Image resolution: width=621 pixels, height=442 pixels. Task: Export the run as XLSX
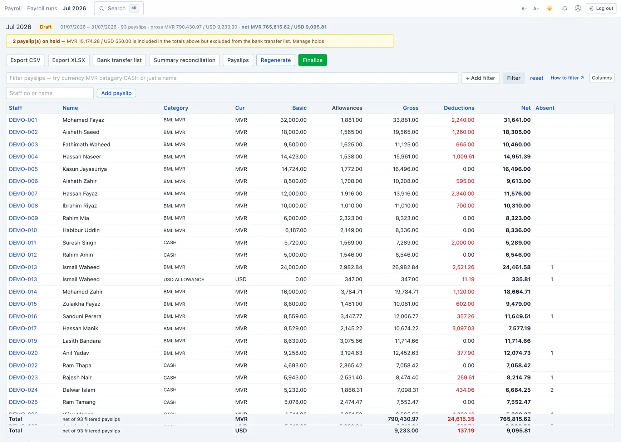[x=69, y=60]
